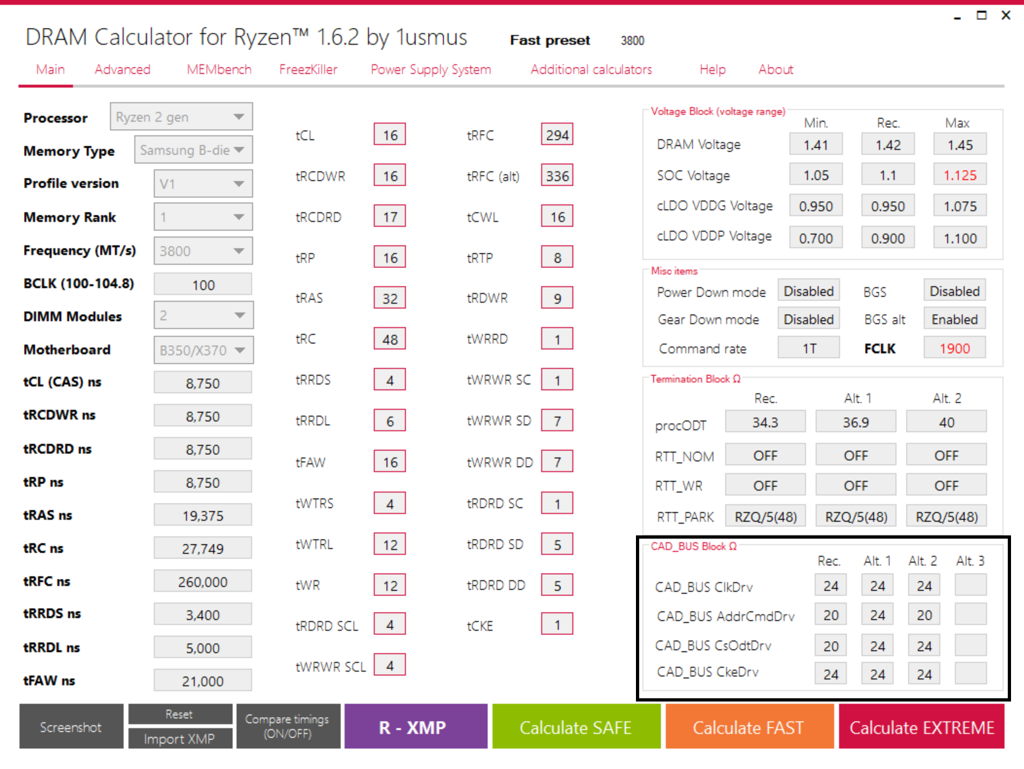Click Calculate EXTREME

pos(921,727)
